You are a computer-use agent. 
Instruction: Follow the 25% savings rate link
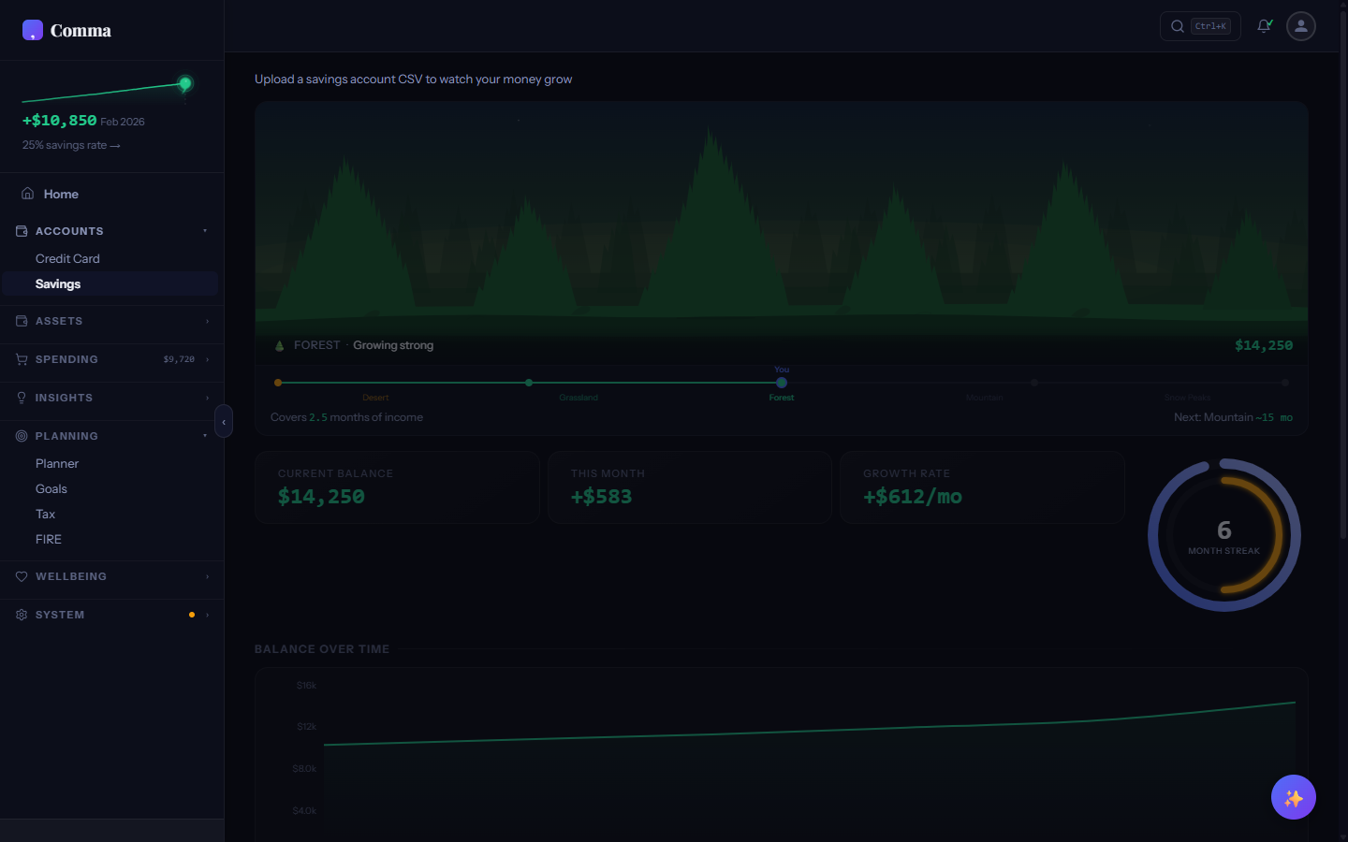click(x=71, y=145)
